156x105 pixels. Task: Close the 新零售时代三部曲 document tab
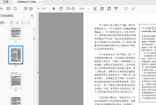40,2
